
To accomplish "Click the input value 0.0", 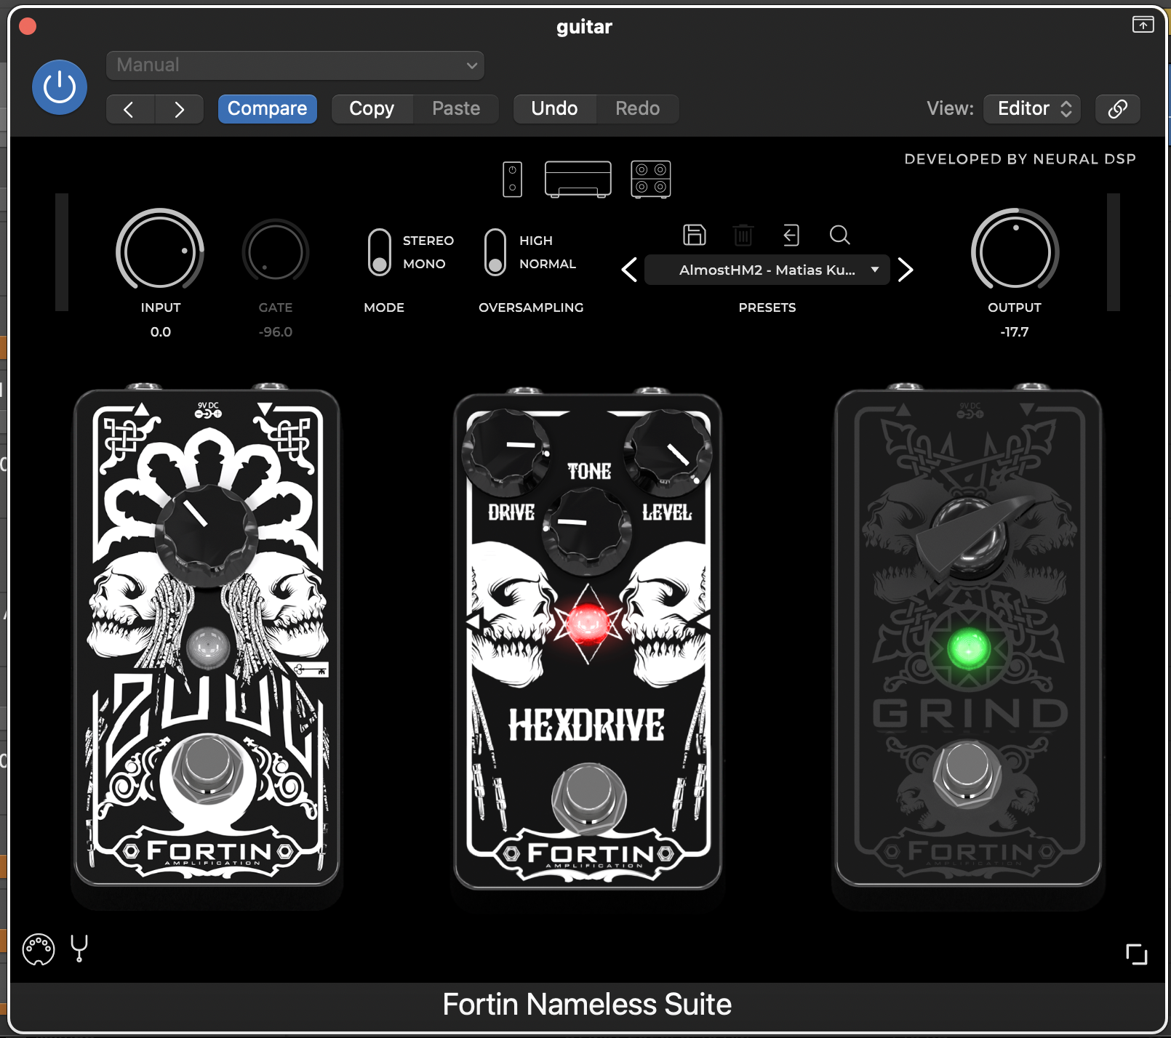I will (x=161, y=332).
